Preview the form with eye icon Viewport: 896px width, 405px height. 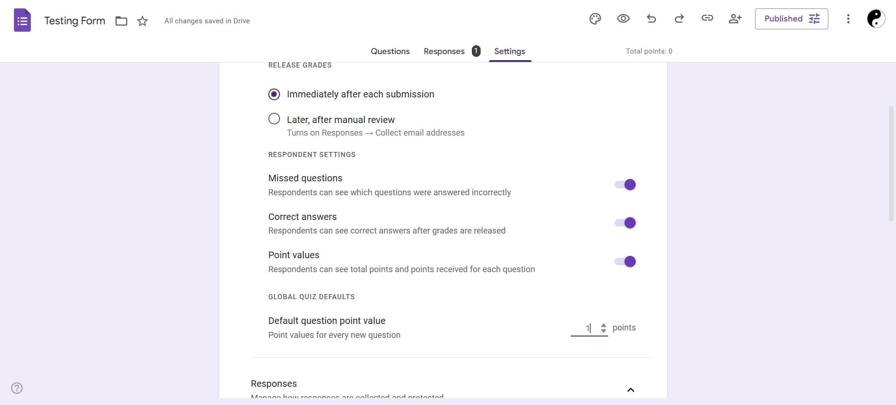click(623, 19)
